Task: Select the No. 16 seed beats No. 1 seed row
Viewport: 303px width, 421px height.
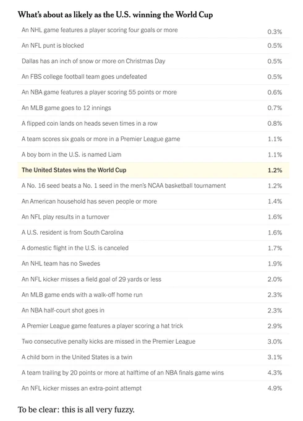Action: pos(153,186)
